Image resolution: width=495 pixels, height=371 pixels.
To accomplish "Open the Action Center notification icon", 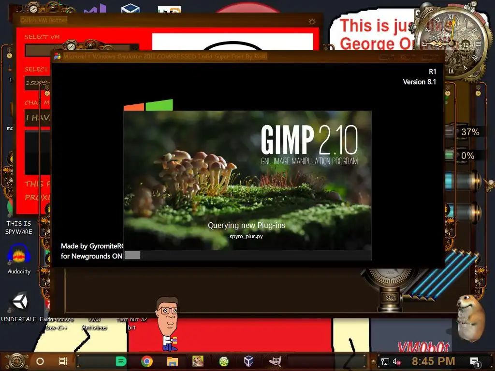I will [475, 362].
